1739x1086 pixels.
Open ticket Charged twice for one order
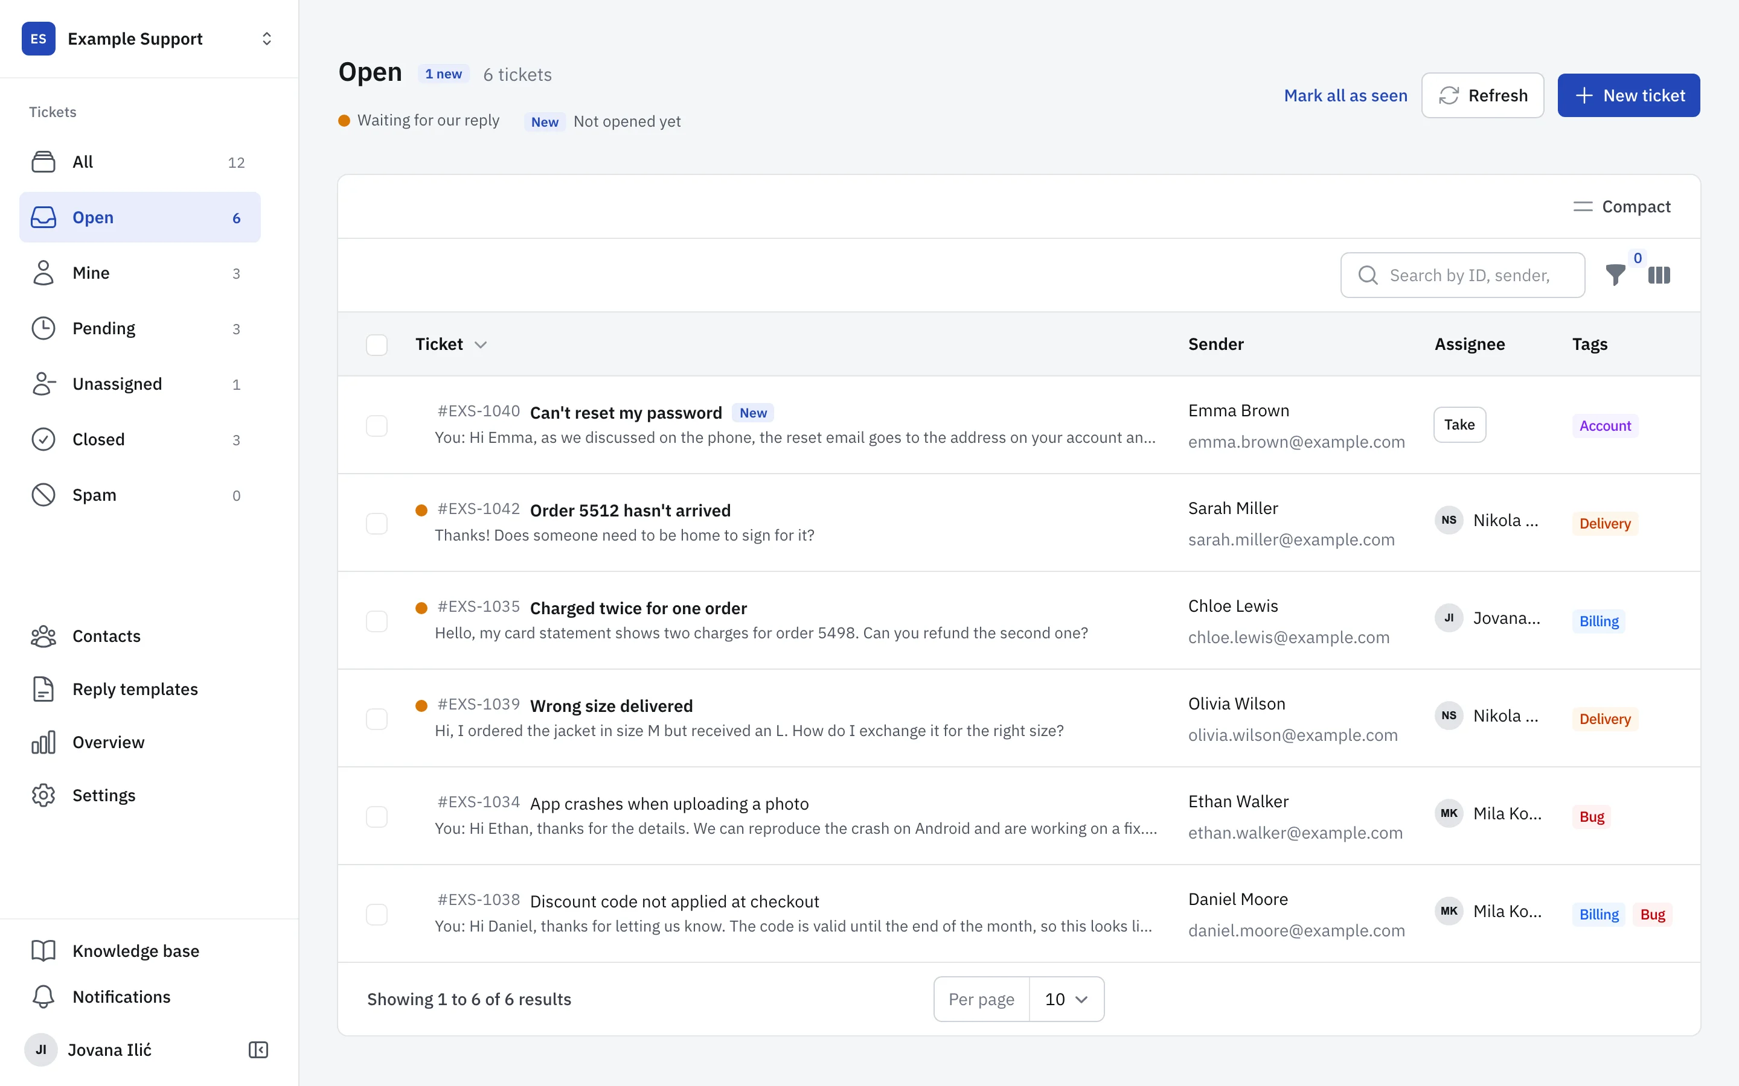pyautogui.click(x=638, y=608)
